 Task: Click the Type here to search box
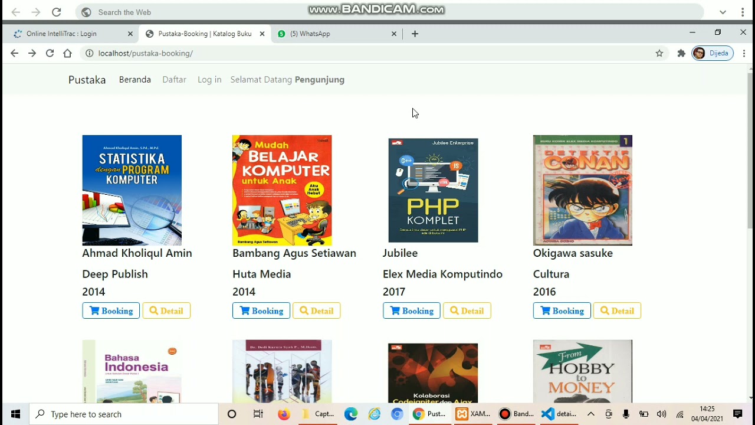(x=124, y=414)
